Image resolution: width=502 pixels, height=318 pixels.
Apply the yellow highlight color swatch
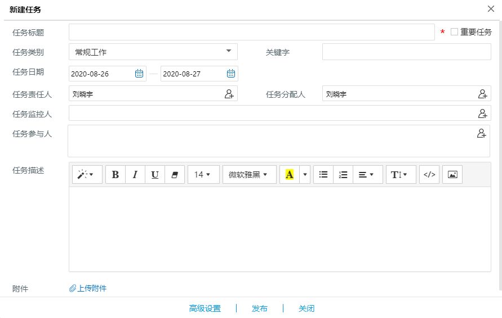pos(290,175)
